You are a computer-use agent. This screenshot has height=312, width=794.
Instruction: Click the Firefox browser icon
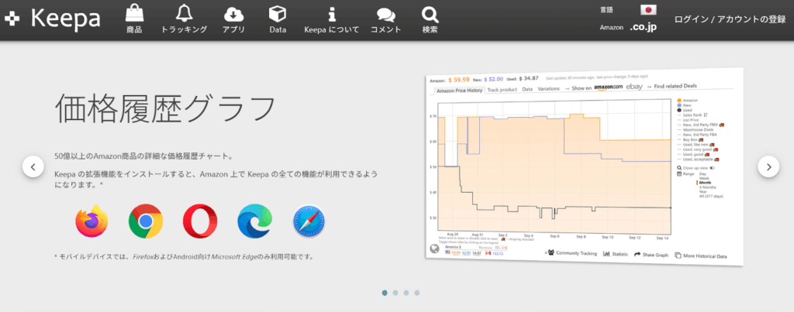[91, 221]
